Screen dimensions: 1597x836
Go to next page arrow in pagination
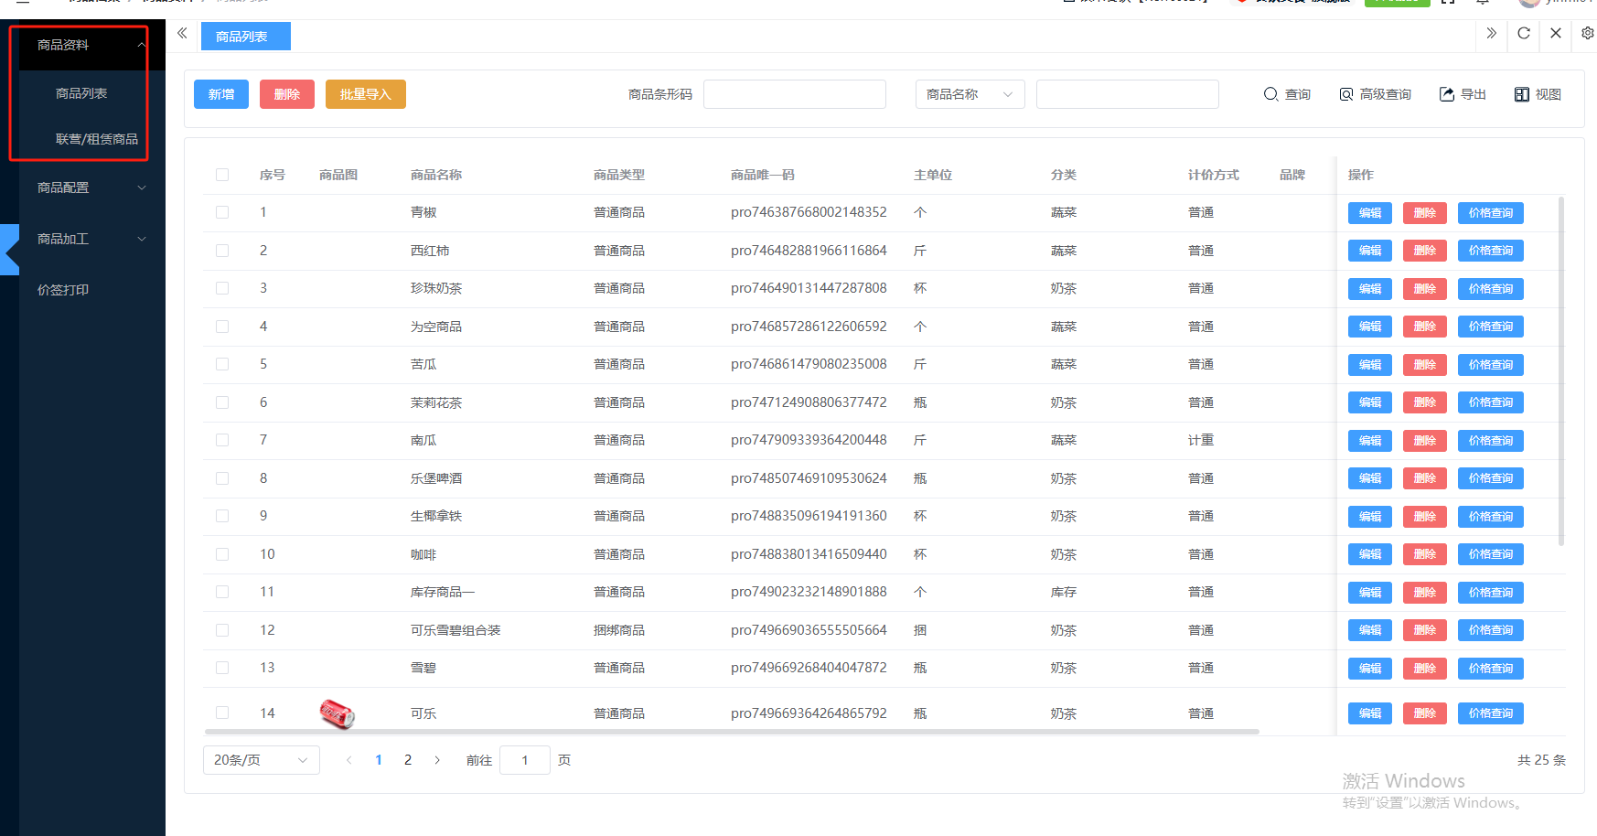(437, 760)
